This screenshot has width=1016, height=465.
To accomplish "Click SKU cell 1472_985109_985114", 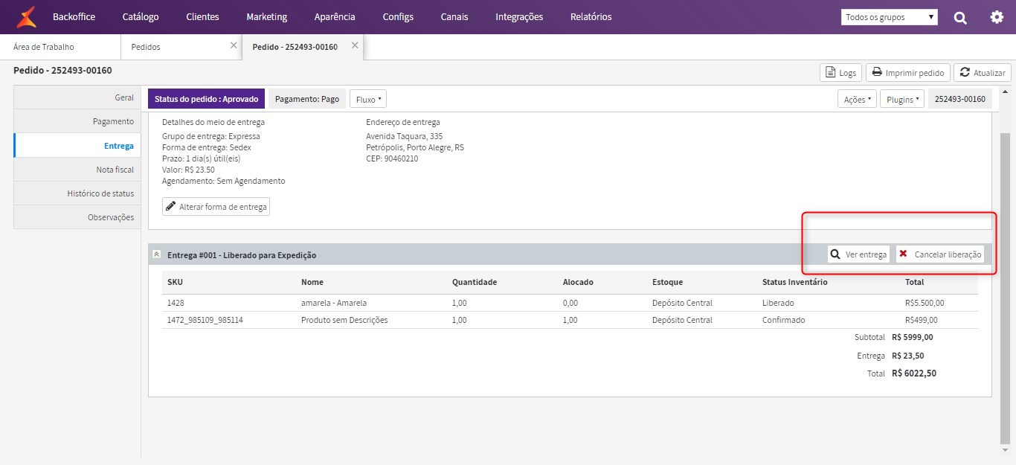I will click(x=205, y=320).
